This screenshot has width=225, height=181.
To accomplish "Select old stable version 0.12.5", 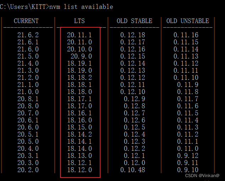I will pyautogui.click(x=135, y=127).
